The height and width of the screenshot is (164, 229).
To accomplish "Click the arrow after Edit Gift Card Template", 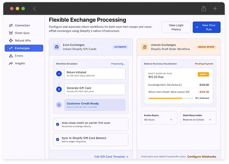I will pyautogui.click(x=127, y=157).
